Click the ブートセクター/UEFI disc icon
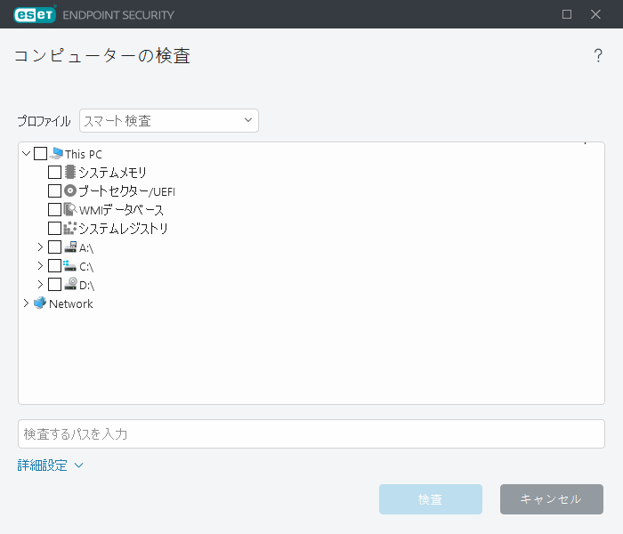This screenshot has height=534, width=623. coord(70,190)
